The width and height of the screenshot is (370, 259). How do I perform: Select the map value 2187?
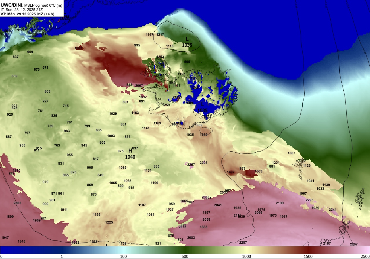pos(327,243)
